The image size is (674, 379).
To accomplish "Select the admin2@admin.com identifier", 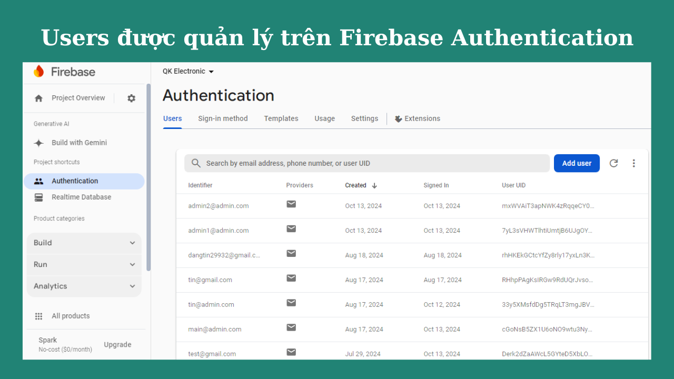I will tap(219, 206).
